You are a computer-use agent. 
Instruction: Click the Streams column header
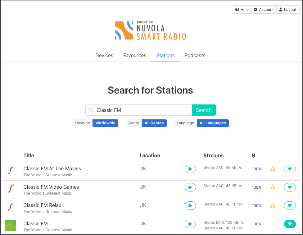(214, 155)
